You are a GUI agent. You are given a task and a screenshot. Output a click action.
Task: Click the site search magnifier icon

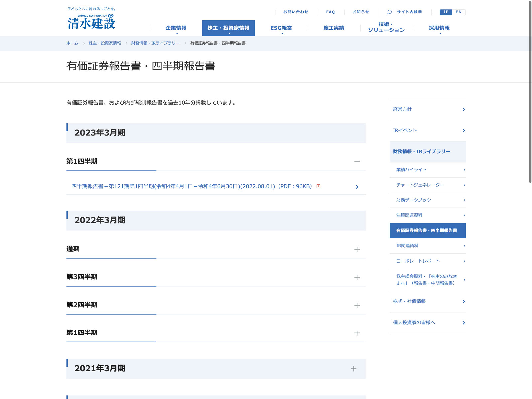click(389, 12)
